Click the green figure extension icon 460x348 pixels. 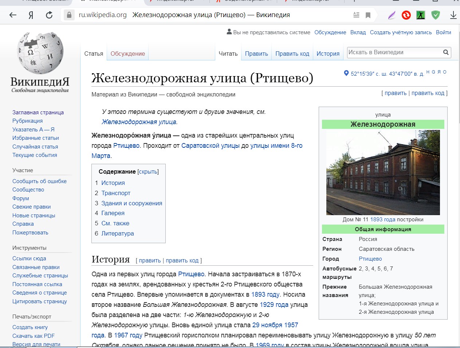(421, 15)
